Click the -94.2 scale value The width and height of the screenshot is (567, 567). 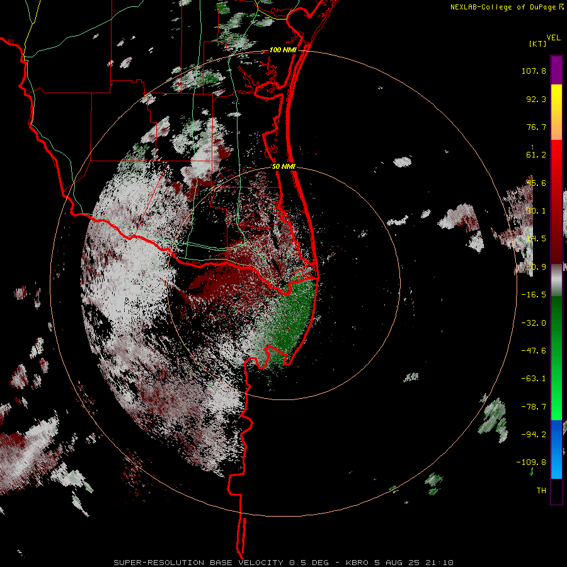click(x=534, y=434)
